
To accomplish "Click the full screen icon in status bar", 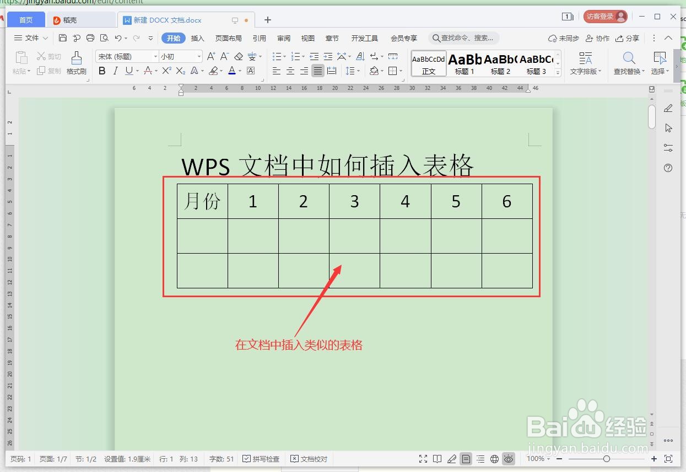I will [423, 459].
